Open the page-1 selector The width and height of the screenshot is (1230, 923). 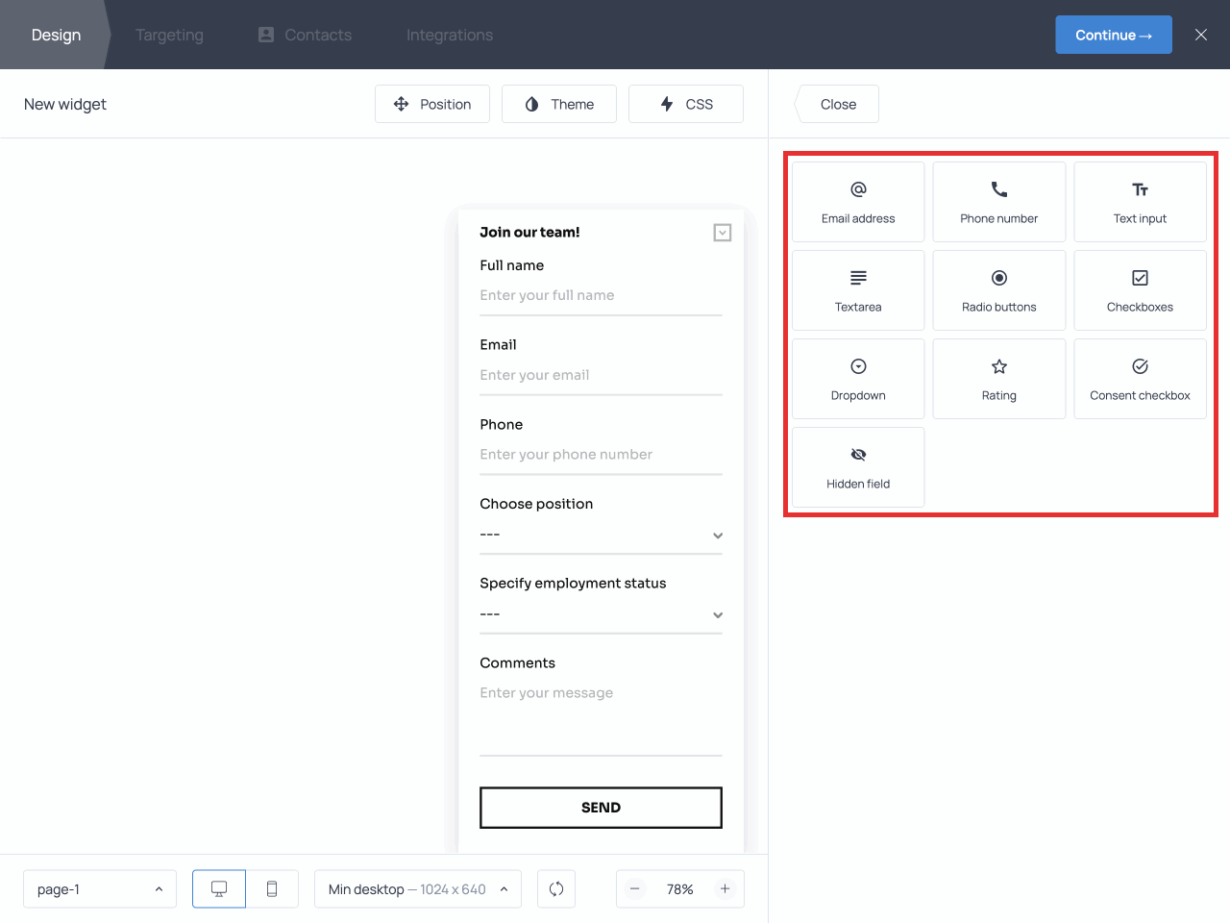tap(99, 888)
